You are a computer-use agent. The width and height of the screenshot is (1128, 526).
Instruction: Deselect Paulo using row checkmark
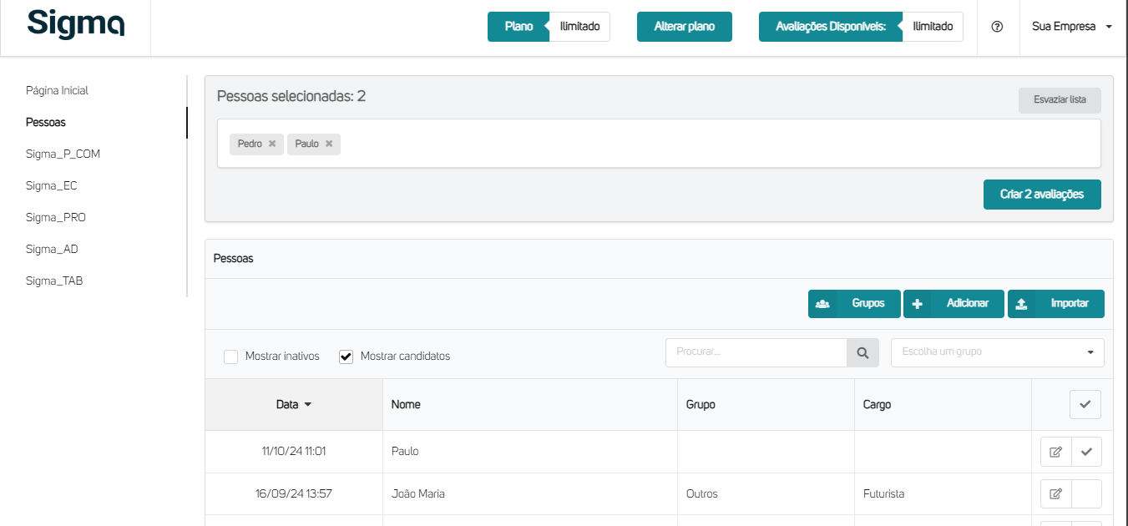[1086, 452]
